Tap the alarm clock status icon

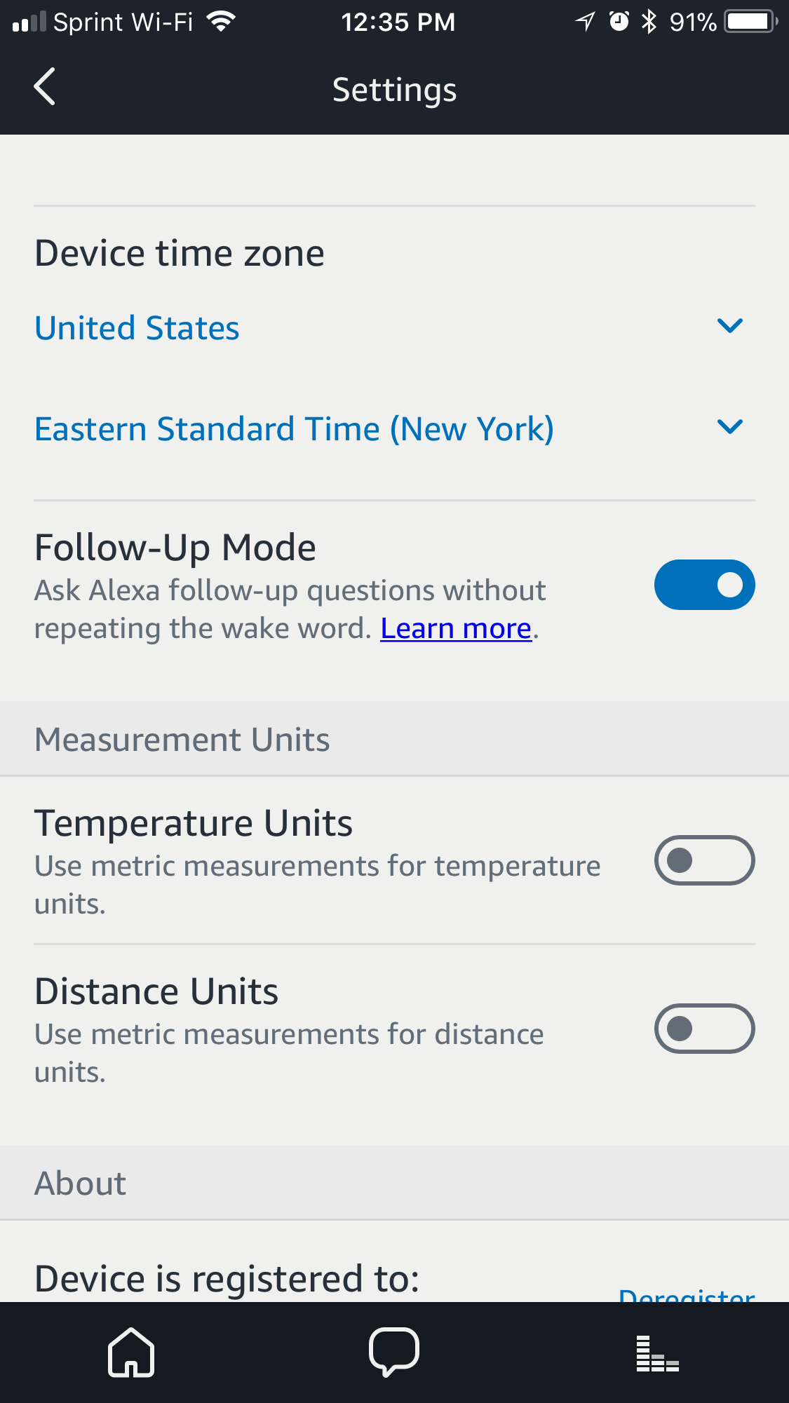(619, 22)
